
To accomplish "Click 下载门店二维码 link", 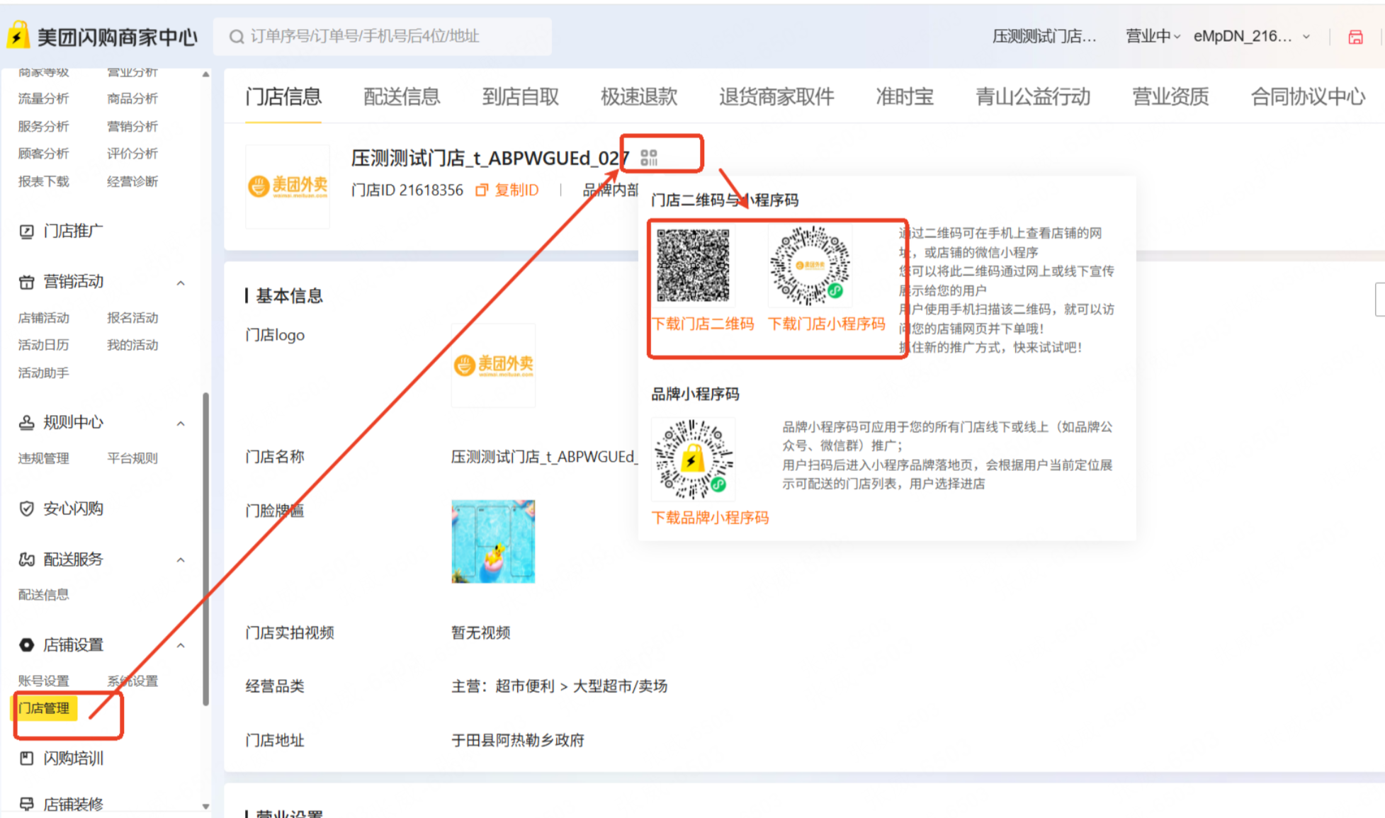I will pyautogui.click(x=703, y=324).
